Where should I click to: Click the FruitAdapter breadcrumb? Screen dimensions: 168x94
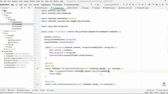point(58,5)
